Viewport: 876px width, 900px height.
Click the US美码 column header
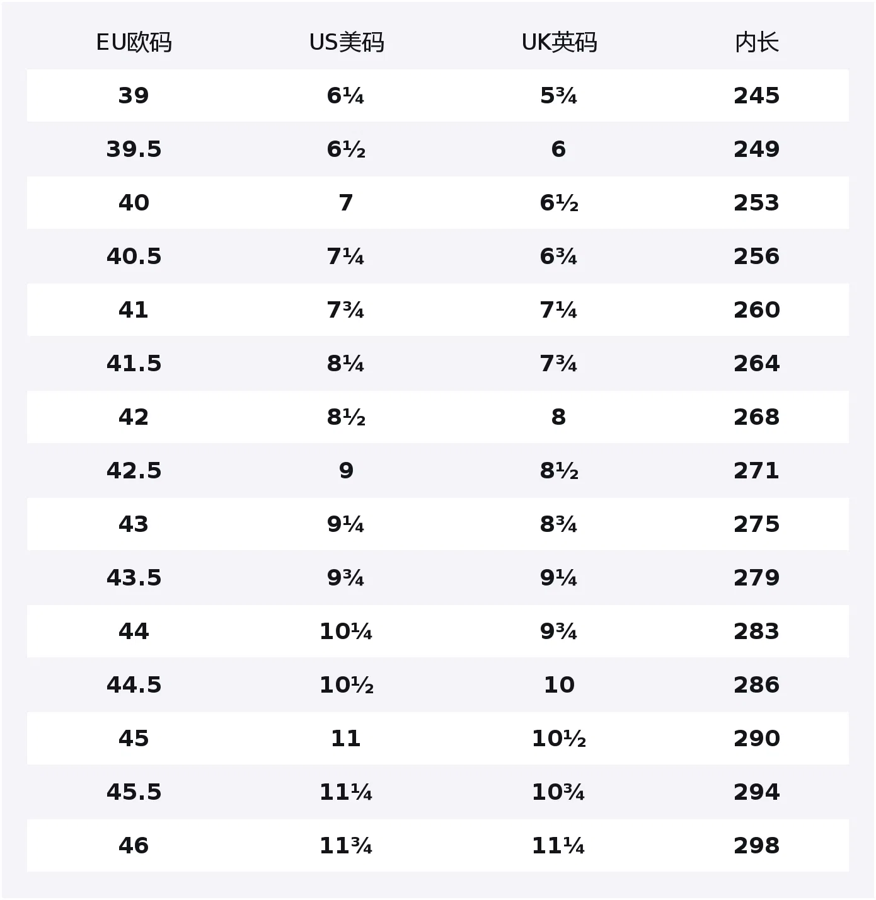(x=347, y=43)
